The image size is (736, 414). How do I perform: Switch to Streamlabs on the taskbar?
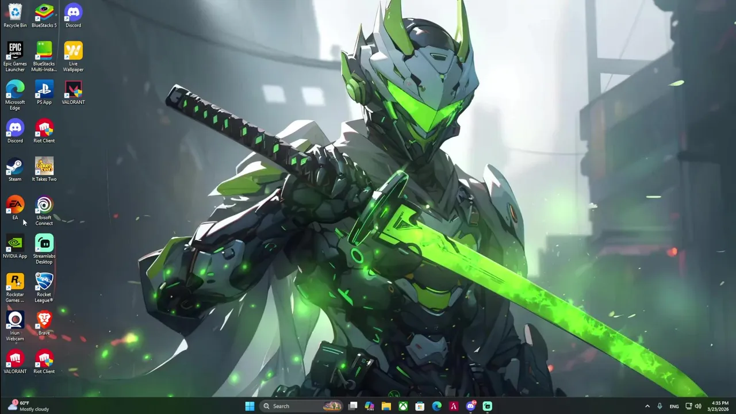pyautogui.click(x=488, y=406)
